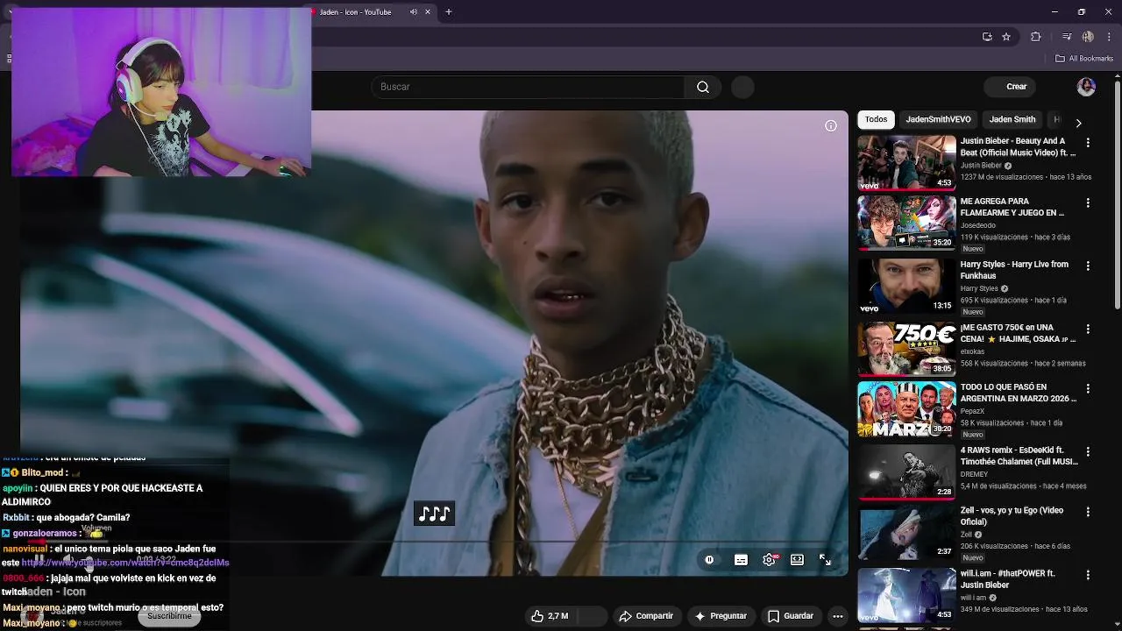Image resolution: width=1122 pixels, height=631 pixels.
Task: Open YouTube account avatar menu
Action: 1086,87
